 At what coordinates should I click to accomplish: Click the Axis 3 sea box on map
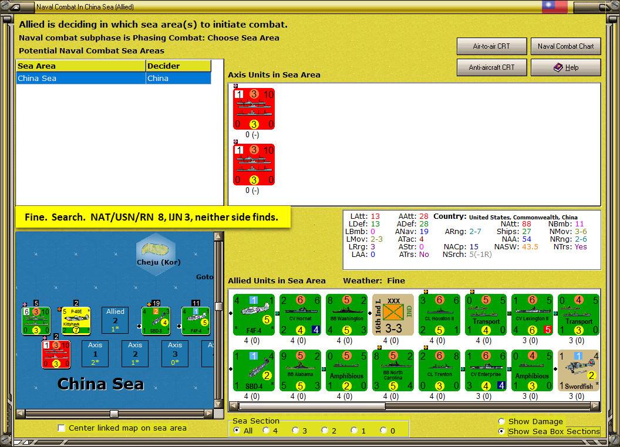[175, 354]
